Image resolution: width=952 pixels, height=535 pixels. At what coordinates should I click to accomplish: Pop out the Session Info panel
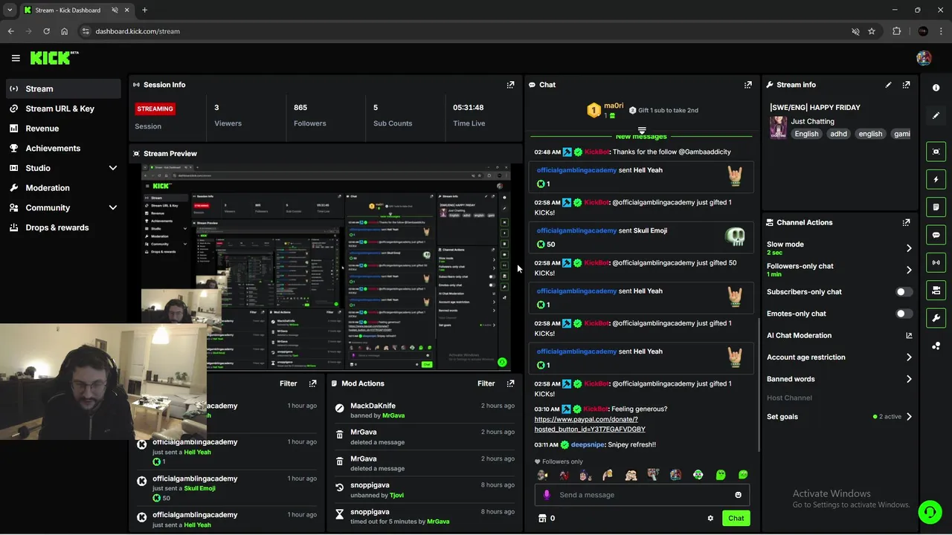coord(510,85)
